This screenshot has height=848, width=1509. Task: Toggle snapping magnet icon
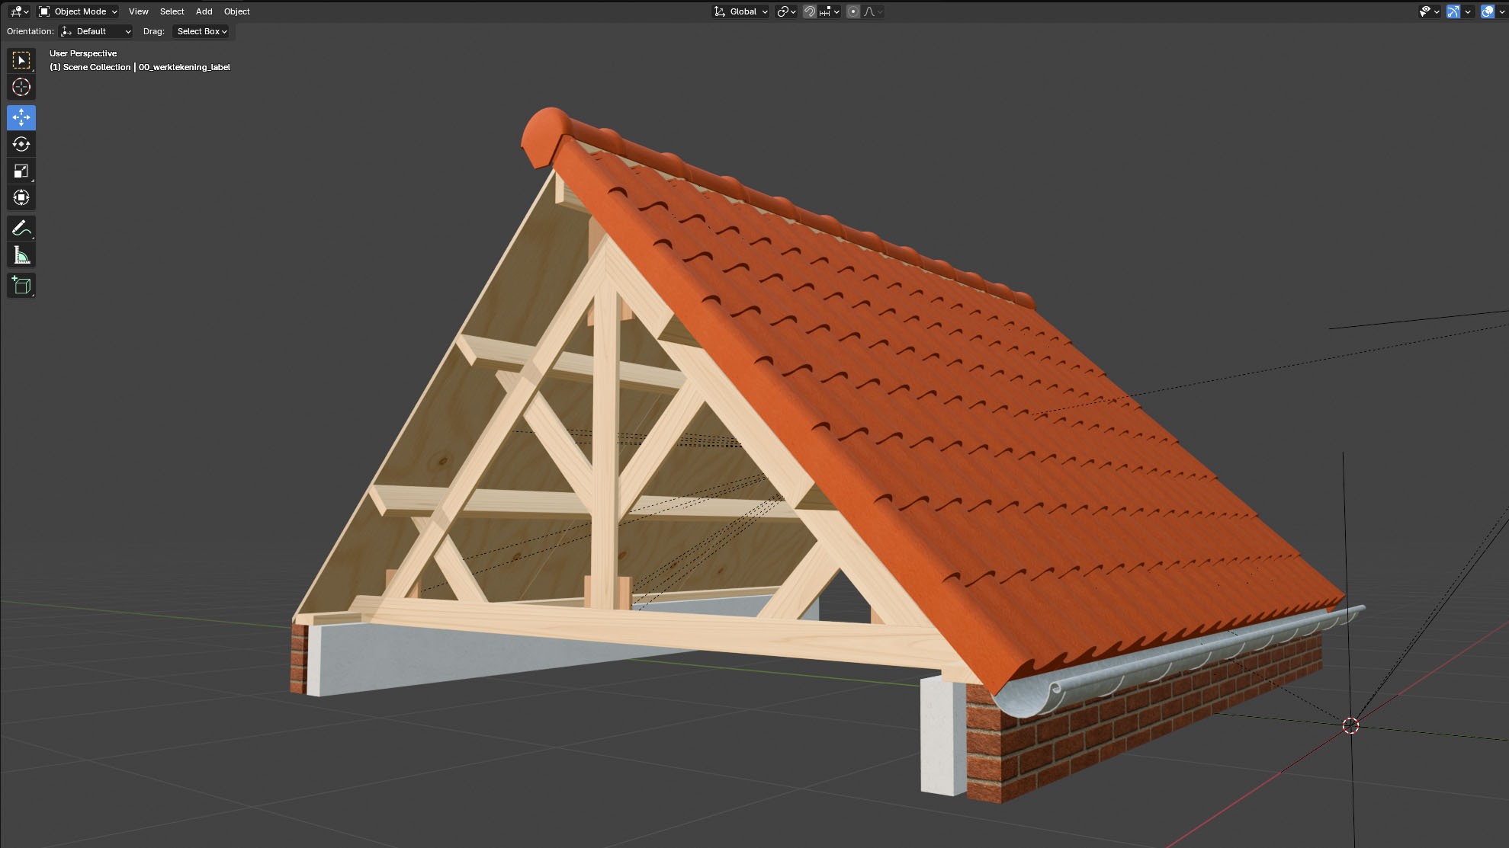(810, 11)
